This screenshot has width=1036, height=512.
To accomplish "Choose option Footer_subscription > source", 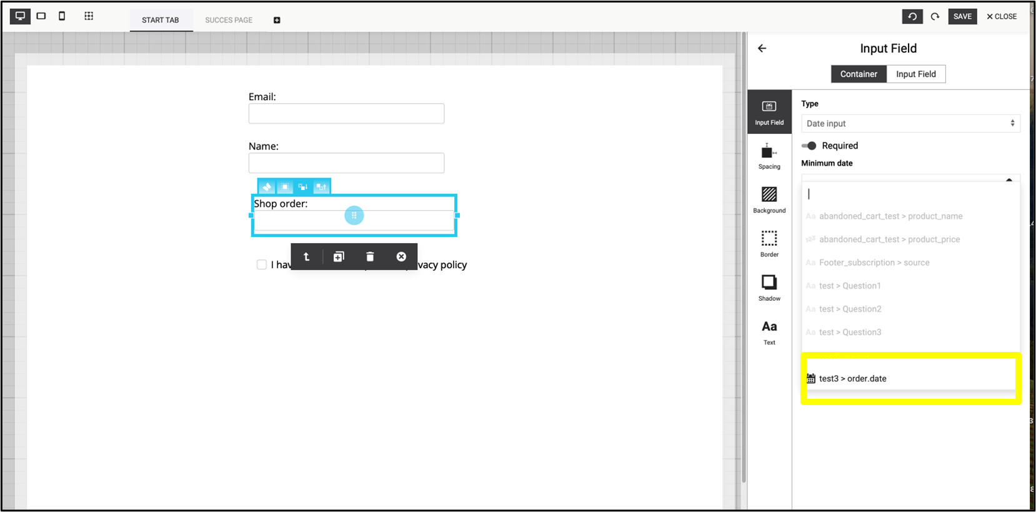I will (911, 263).
